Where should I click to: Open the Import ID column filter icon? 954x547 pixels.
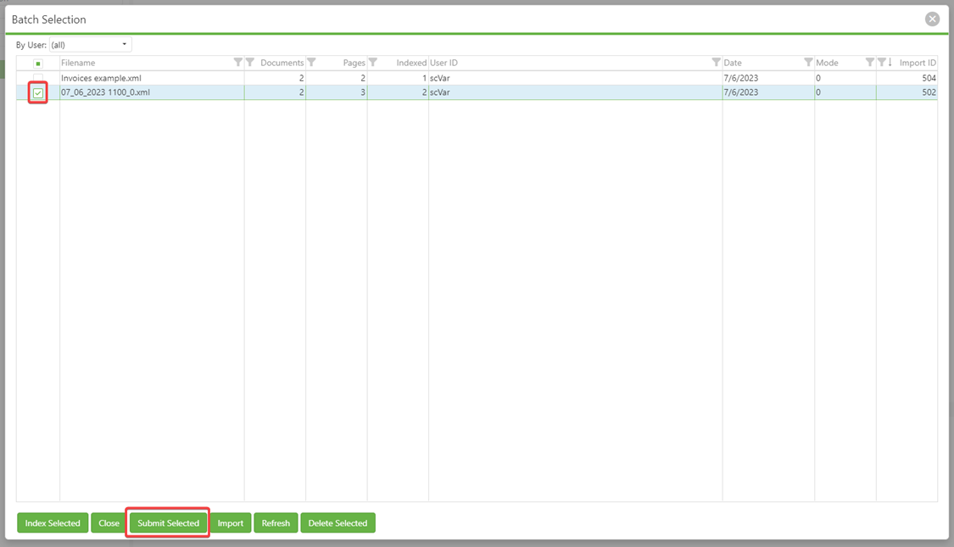click(x=881, y=63)
